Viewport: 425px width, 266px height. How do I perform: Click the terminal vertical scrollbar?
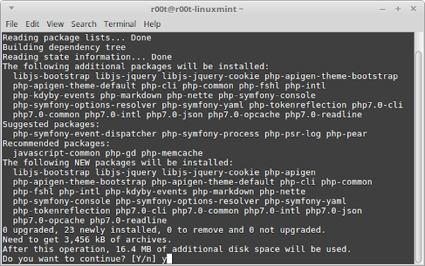[418, 157]
